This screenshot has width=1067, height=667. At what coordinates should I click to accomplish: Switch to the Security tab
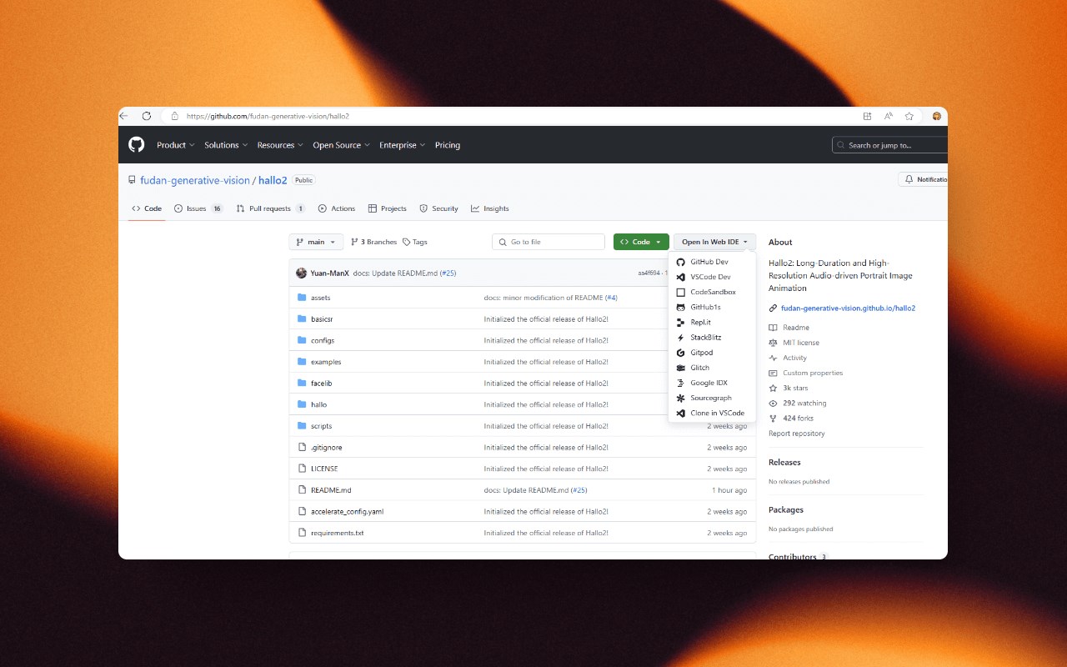click(438, 208)
